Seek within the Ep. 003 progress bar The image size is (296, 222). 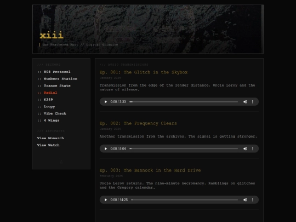[x=185, y=200]
